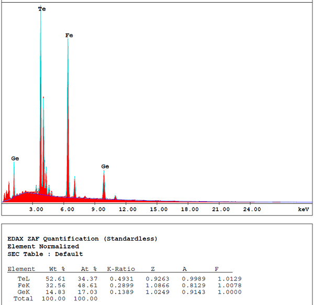Click the 24.00 axis tick label

[x=252, y=209]
